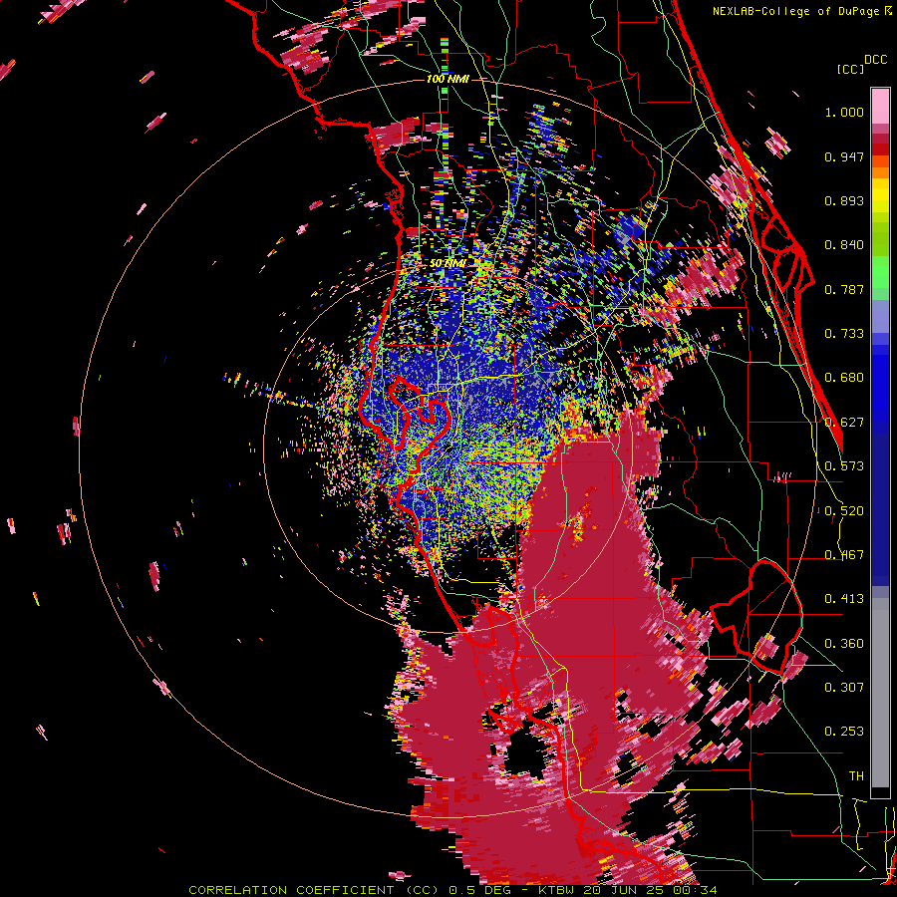Click the [CC] legend unit label
897x897 pixels.
point(850,69)
